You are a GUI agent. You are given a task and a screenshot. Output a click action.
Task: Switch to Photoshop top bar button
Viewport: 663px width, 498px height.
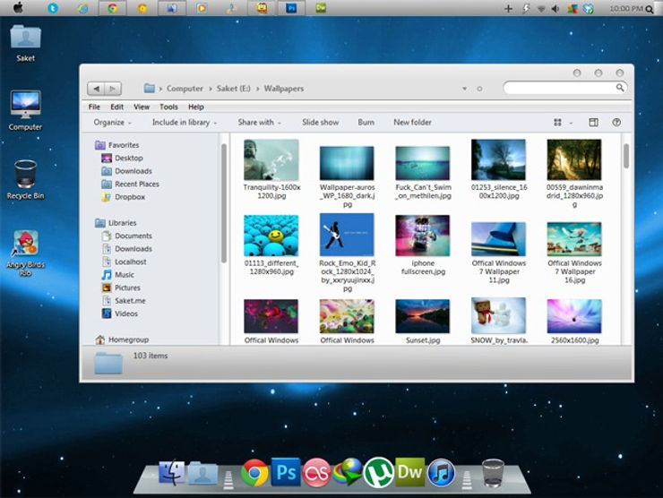point(291,8)
